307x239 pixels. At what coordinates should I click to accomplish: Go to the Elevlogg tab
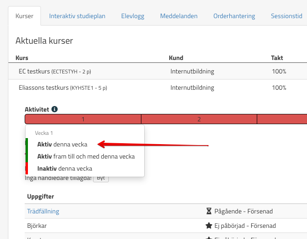point(133,16)
